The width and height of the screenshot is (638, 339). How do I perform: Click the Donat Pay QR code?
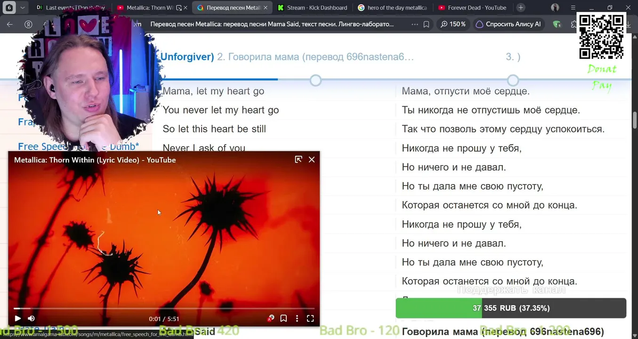tap(601, 37)
